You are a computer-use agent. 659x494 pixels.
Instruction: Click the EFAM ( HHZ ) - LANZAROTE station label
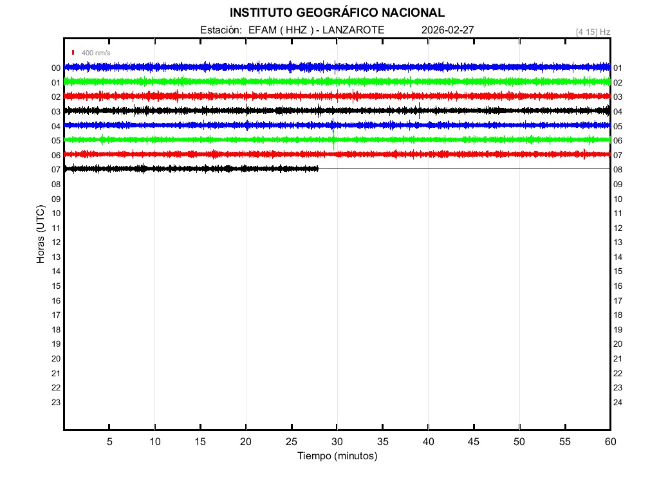coord(316,30)
